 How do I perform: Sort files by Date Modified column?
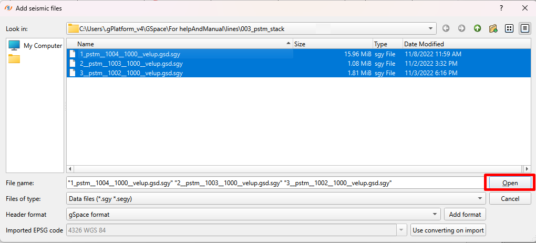pyautogui.click(x=466, y=44)
